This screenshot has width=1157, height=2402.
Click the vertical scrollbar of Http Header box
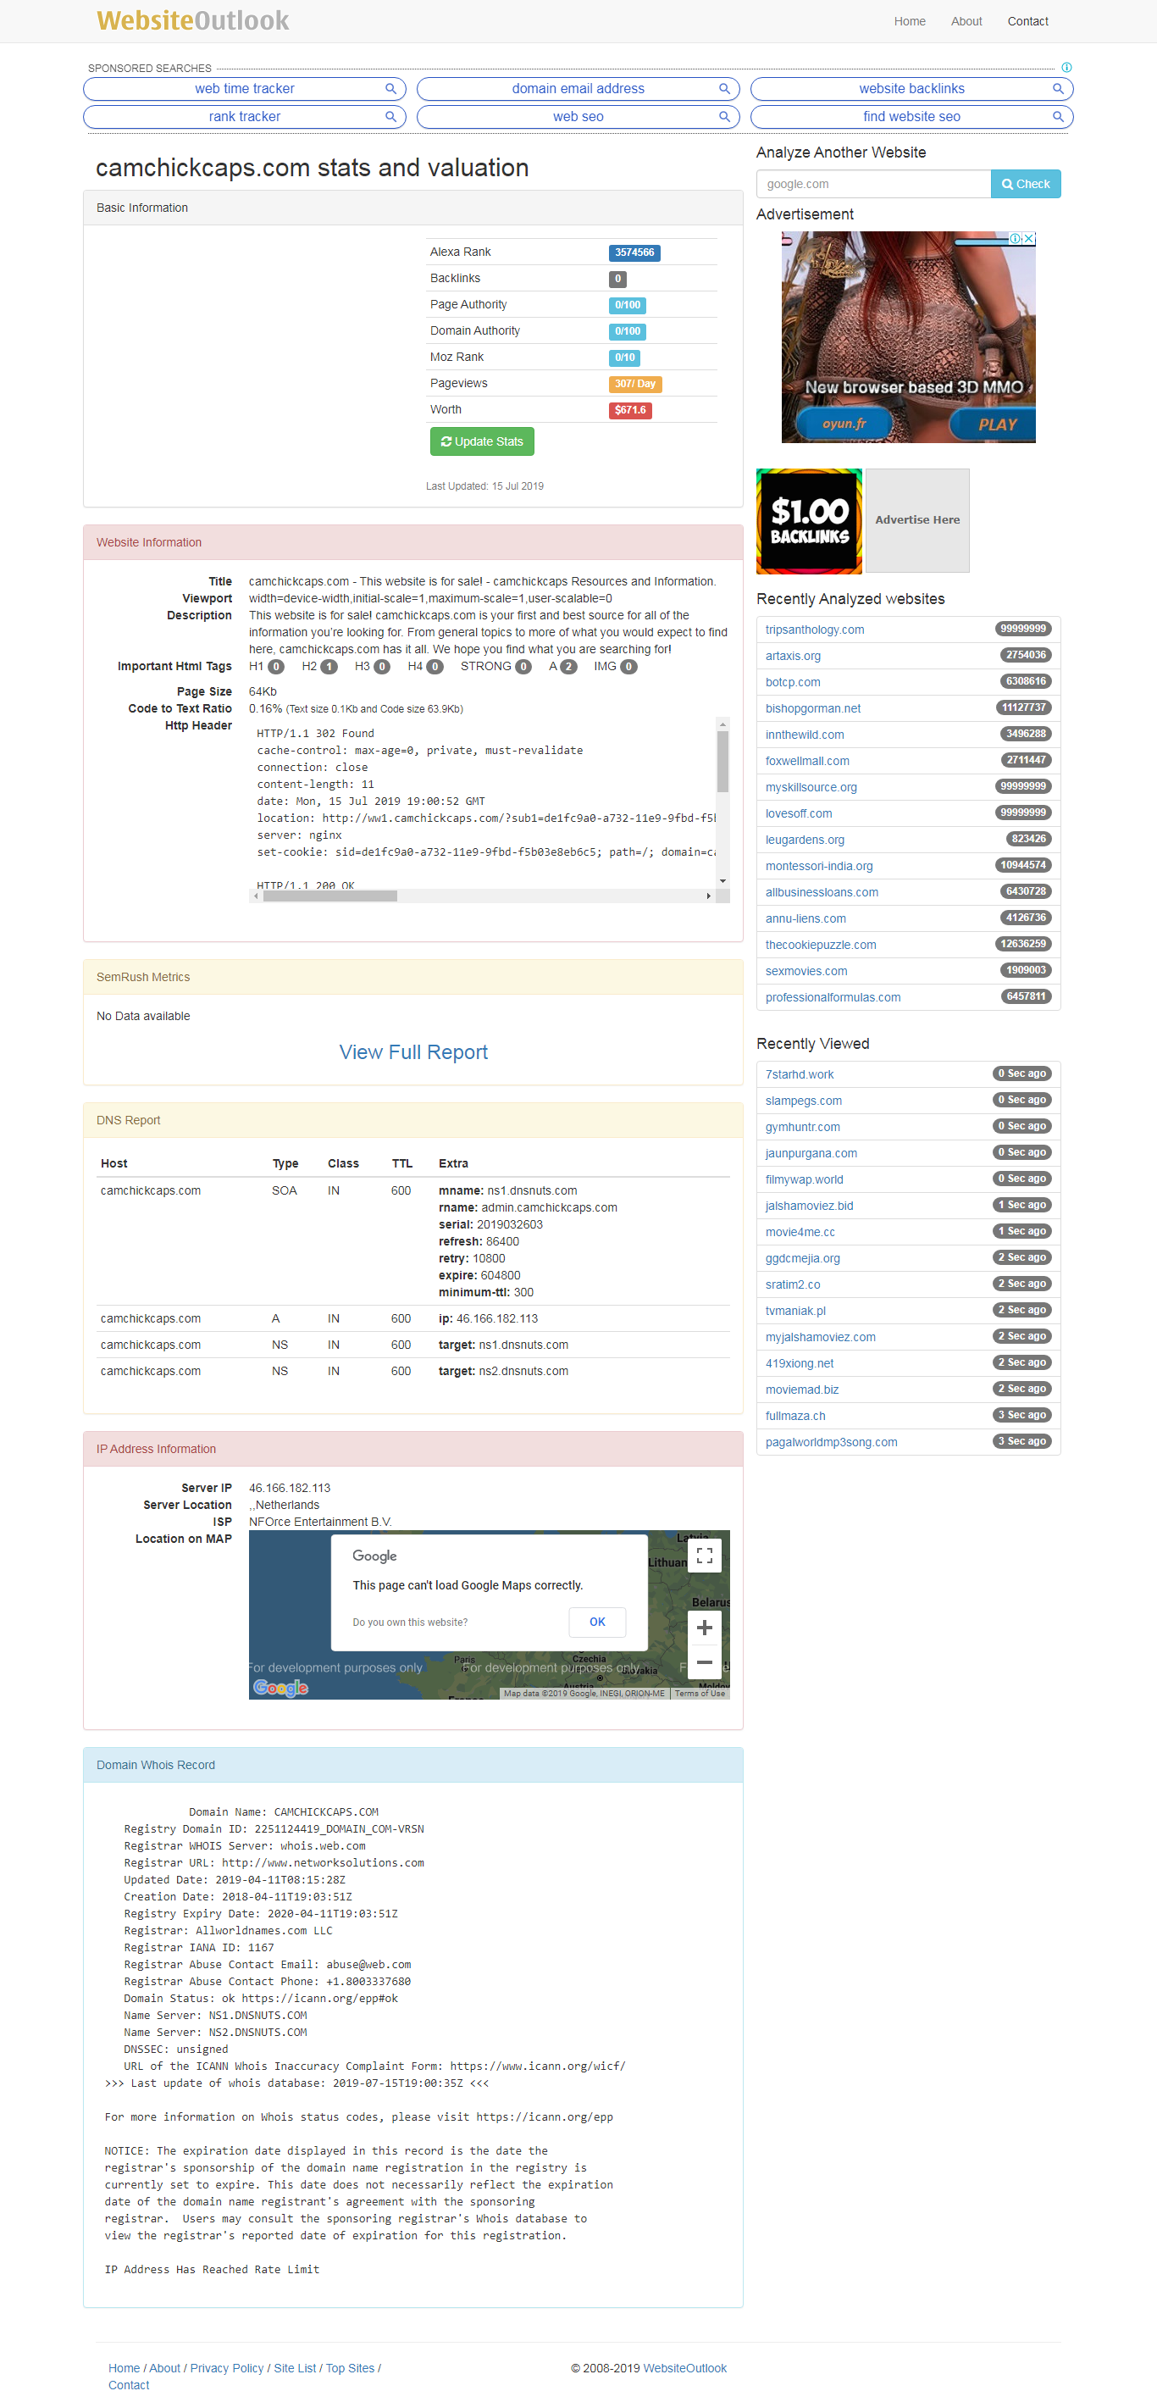[x=722, y=762]
